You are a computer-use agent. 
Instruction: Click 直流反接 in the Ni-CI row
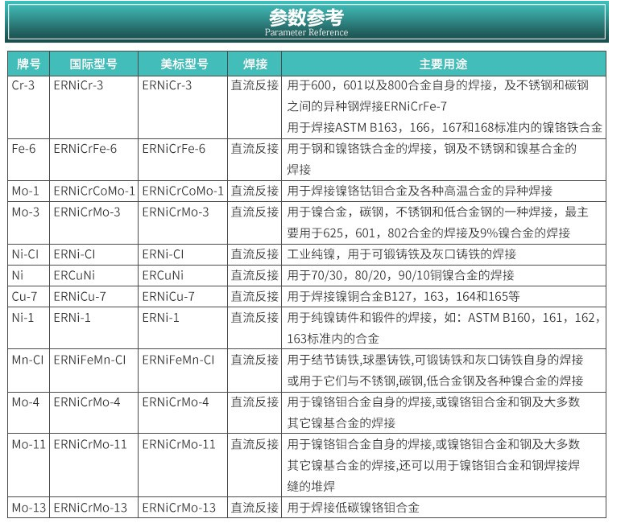coord(254,254)
